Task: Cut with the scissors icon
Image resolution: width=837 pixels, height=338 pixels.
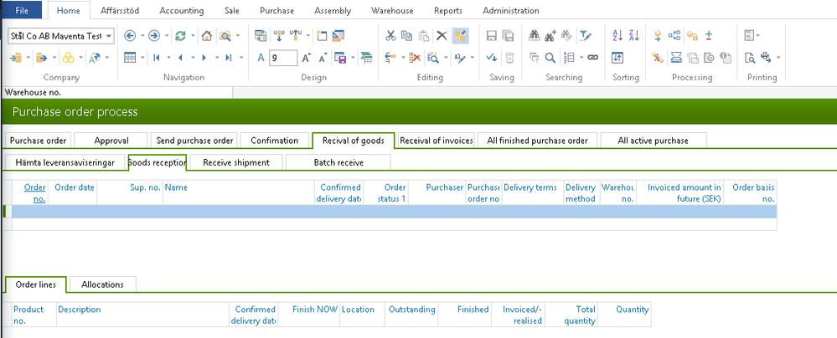Action: pyautogui.click(x=390, y=36)
